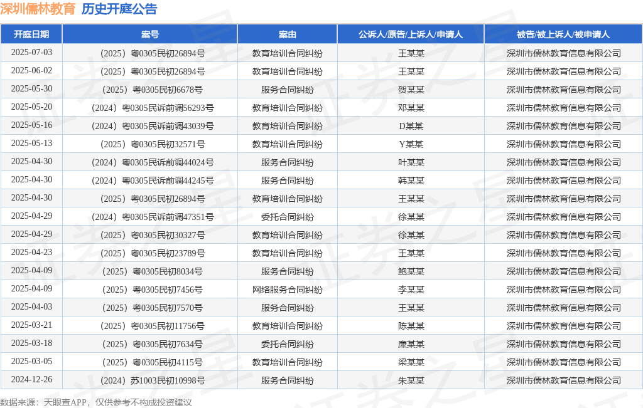Click the date 2025-03-05
Screen dimensions: 643x408
point(31,361)
